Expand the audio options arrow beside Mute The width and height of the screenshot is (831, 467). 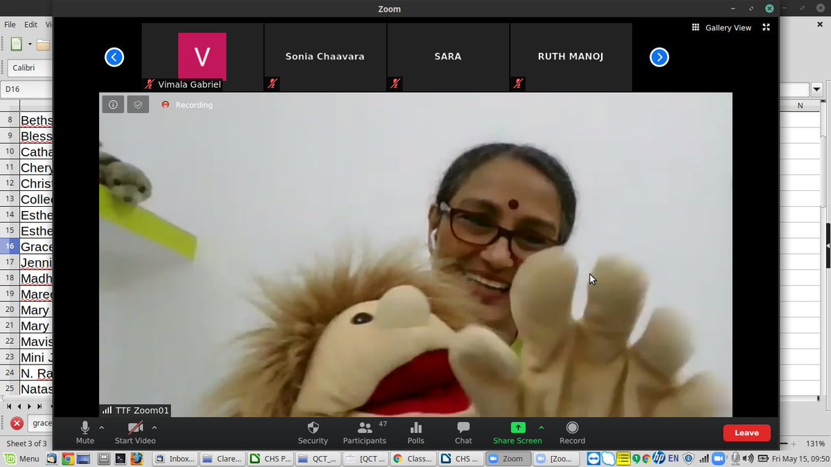102,428
